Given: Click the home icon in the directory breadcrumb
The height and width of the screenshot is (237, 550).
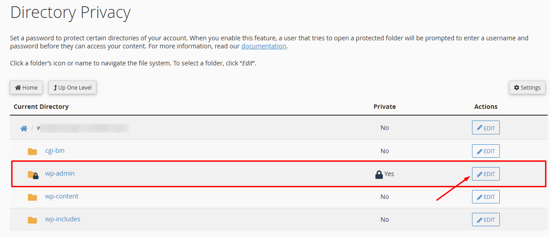Looking at the screenshot, I should click(x=24, y=128).
